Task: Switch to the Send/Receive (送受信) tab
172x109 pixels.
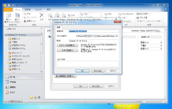Action: pos(28,10)
